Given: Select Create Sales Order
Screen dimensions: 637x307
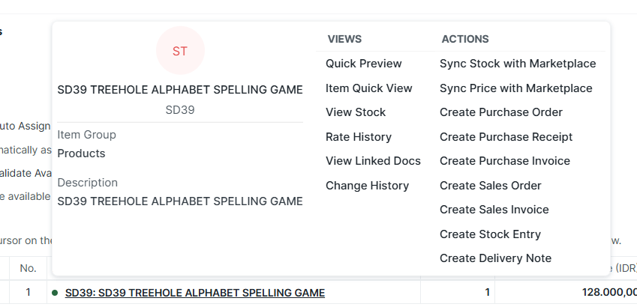Looking at the screenshot, I should 490,186.
